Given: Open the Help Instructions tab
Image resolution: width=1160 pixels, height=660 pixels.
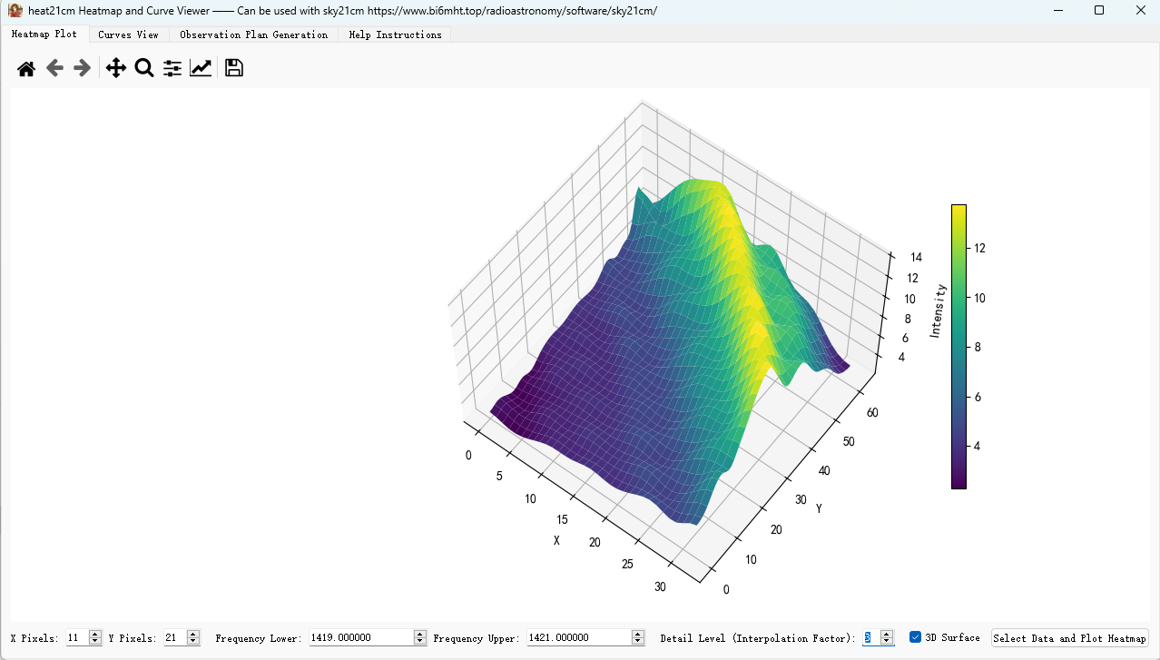Looking at the screenshot, I should pos(395,34).
